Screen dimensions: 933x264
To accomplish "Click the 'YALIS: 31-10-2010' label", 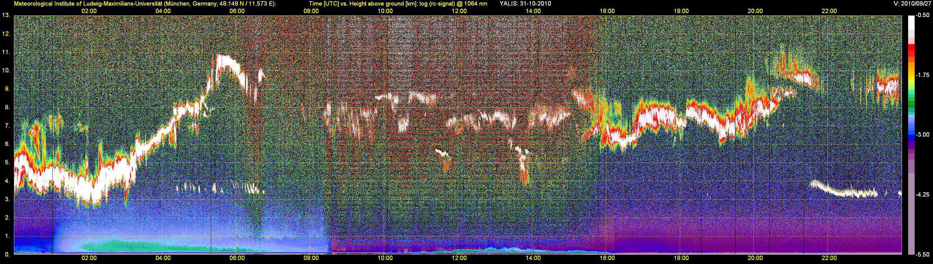I will tap(525, 4).
